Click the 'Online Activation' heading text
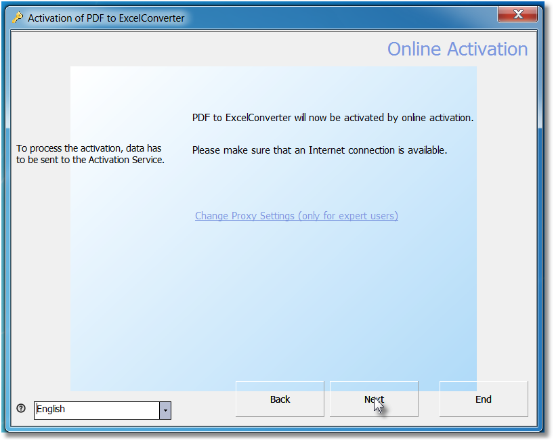The width and height of the screenshot is (554, 442). (458, 49)
